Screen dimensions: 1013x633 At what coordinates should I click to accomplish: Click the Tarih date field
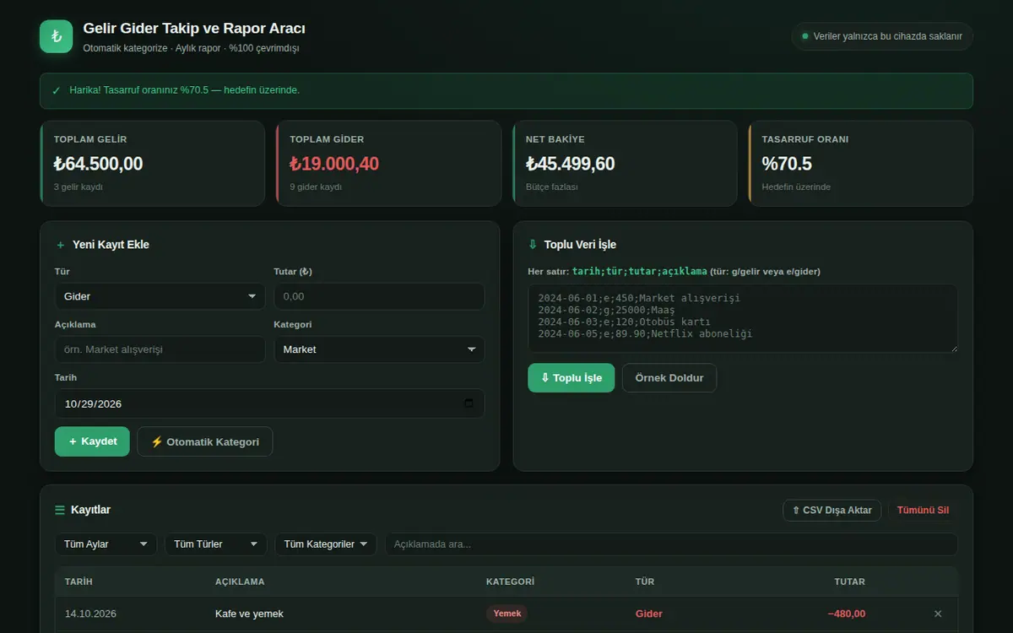tap(270, 403)
